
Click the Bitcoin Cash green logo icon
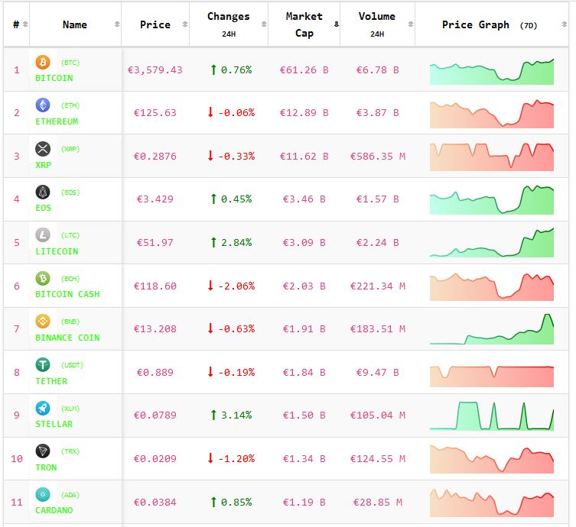coord(43,278)
